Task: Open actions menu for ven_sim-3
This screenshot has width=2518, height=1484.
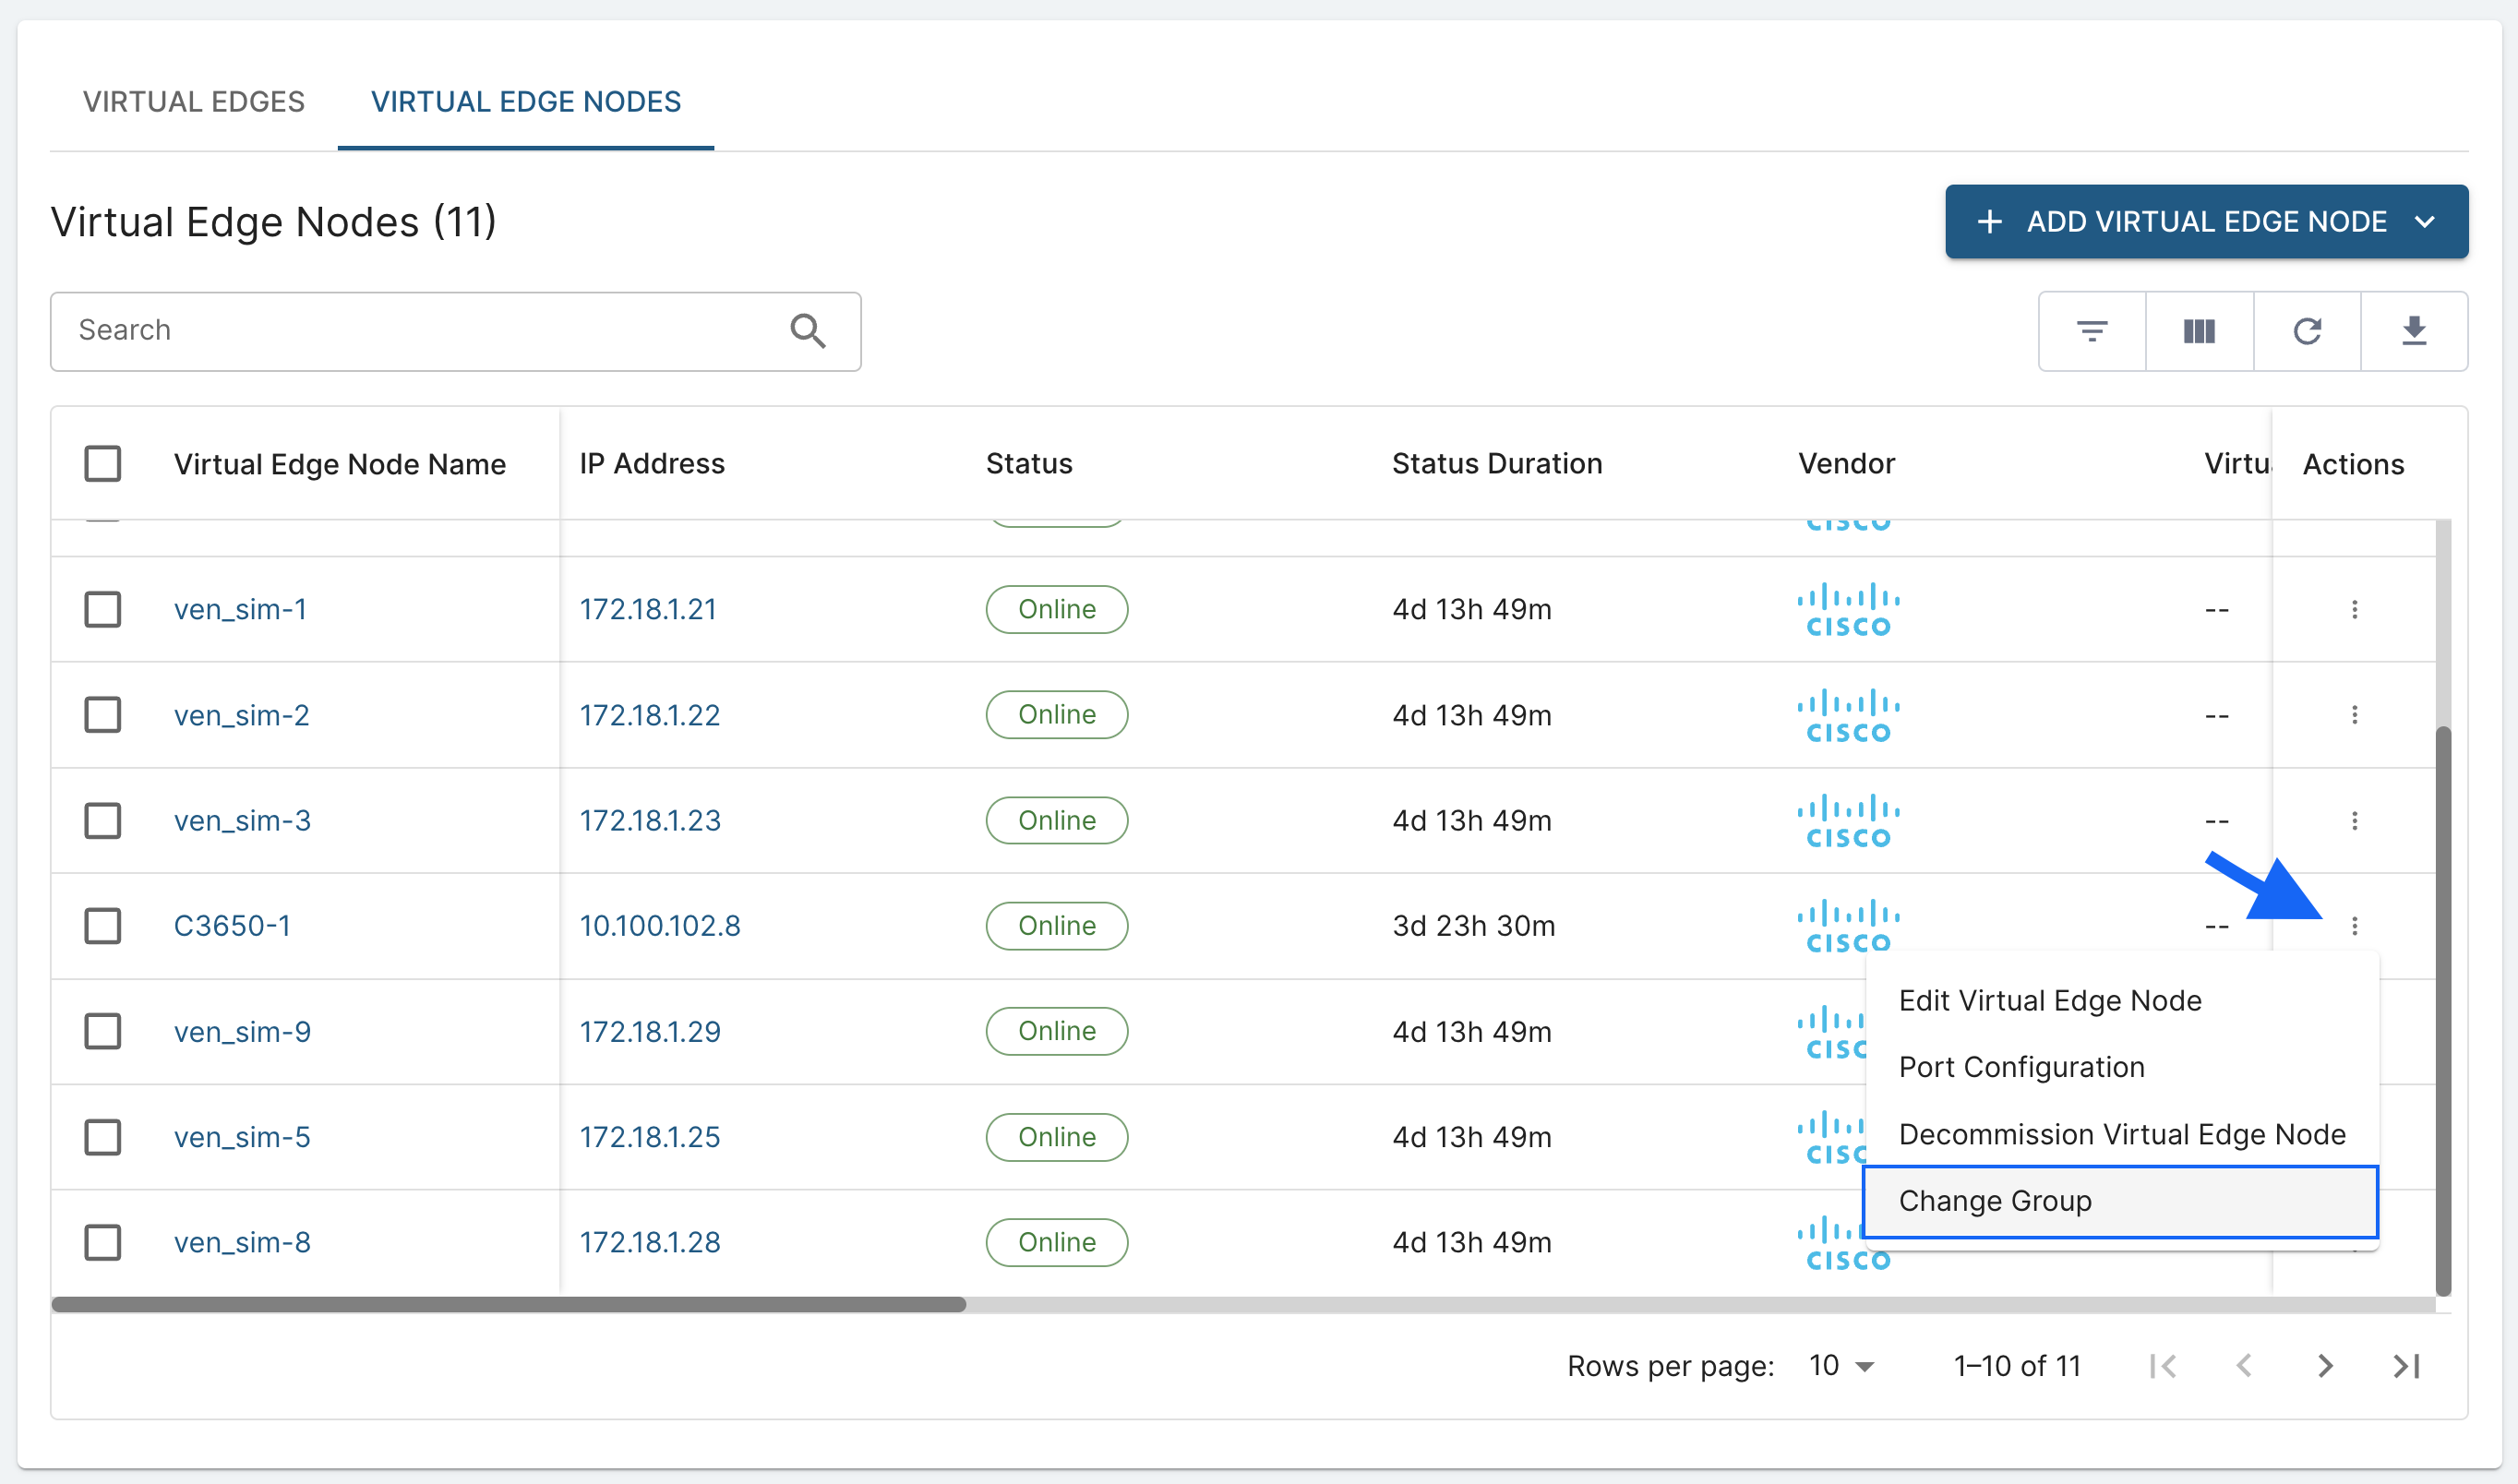Action: coord(2354,821)
